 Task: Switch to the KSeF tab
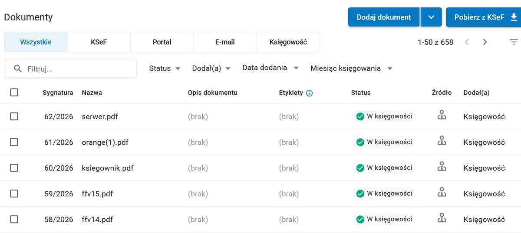[x=99, y=42]
